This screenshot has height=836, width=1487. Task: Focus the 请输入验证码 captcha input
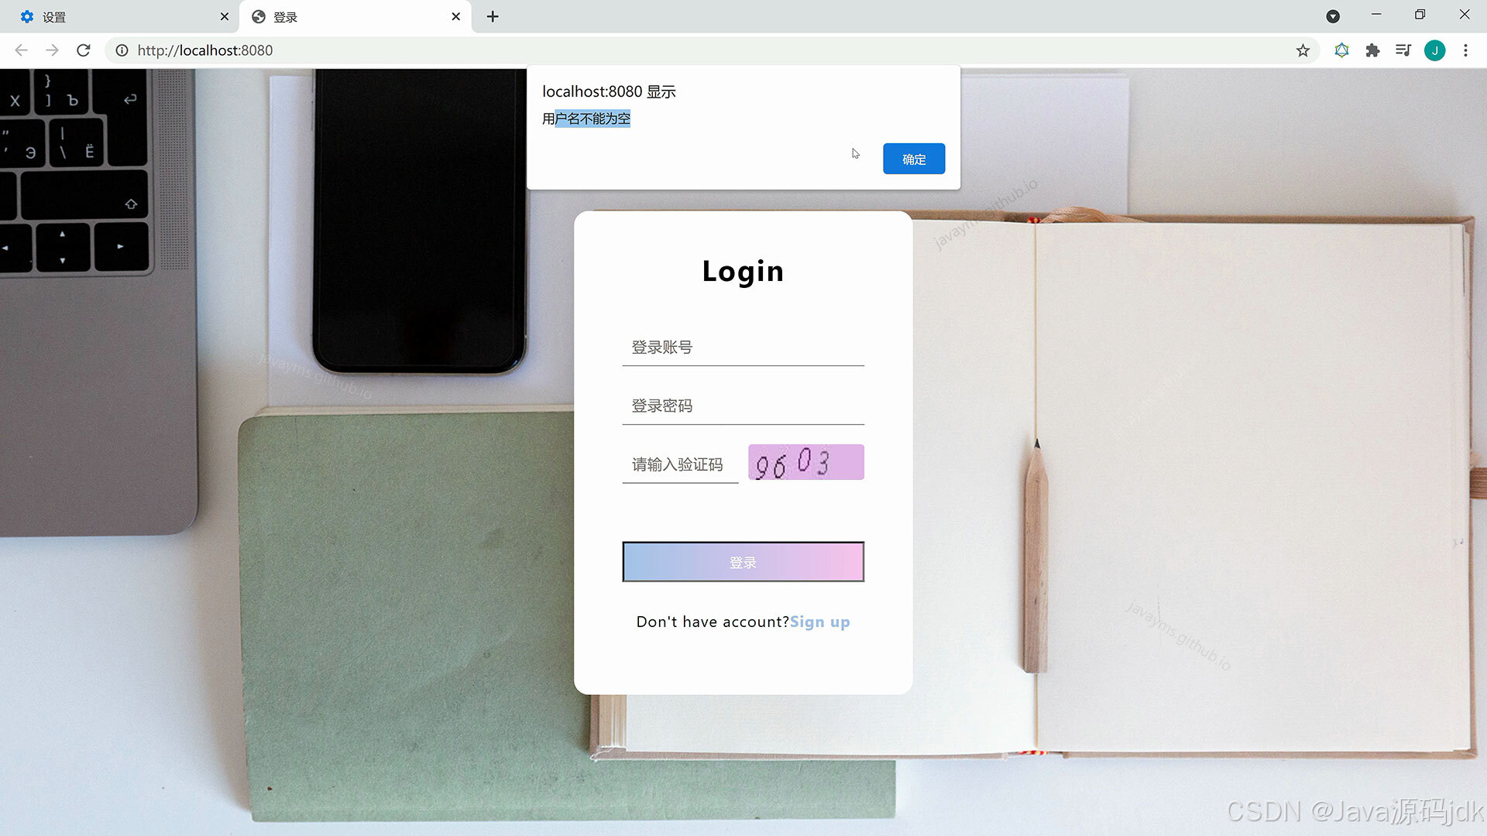pyautogui.click(x=680, y=464)
